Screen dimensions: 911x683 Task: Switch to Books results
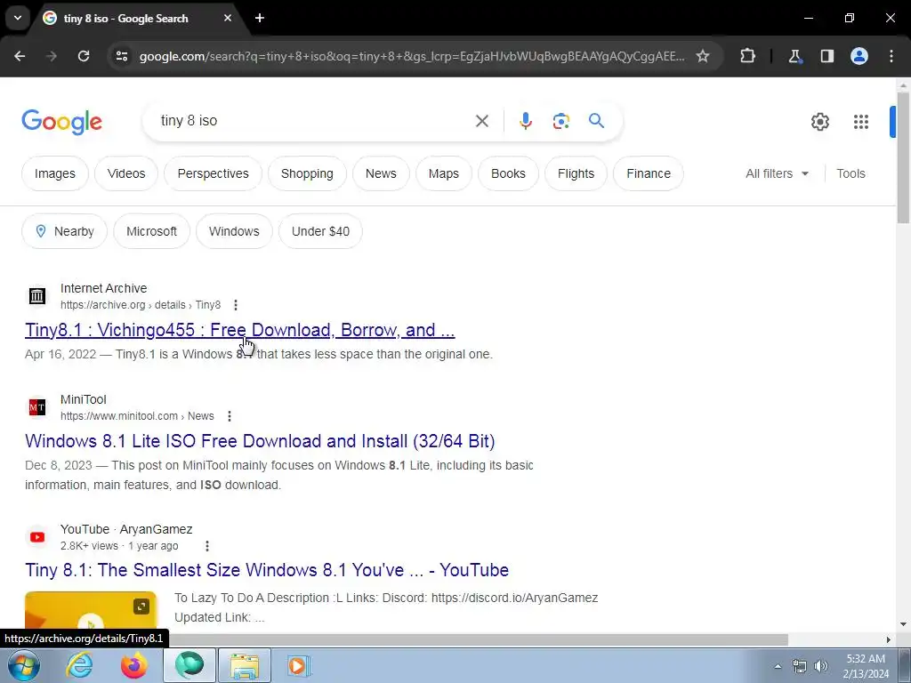pos(508,173)
